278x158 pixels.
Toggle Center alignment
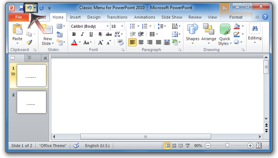[141, 42]
